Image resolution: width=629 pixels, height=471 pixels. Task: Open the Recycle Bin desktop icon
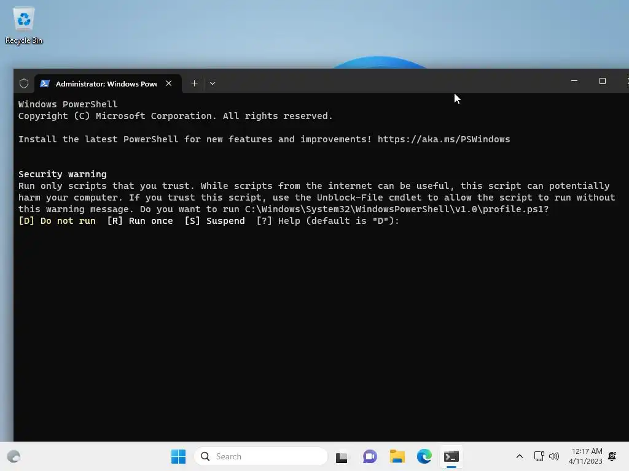[x=24, y=26]
